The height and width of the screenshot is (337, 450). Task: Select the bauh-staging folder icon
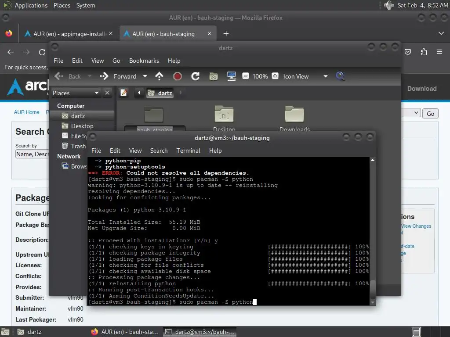tap(154, 115)
